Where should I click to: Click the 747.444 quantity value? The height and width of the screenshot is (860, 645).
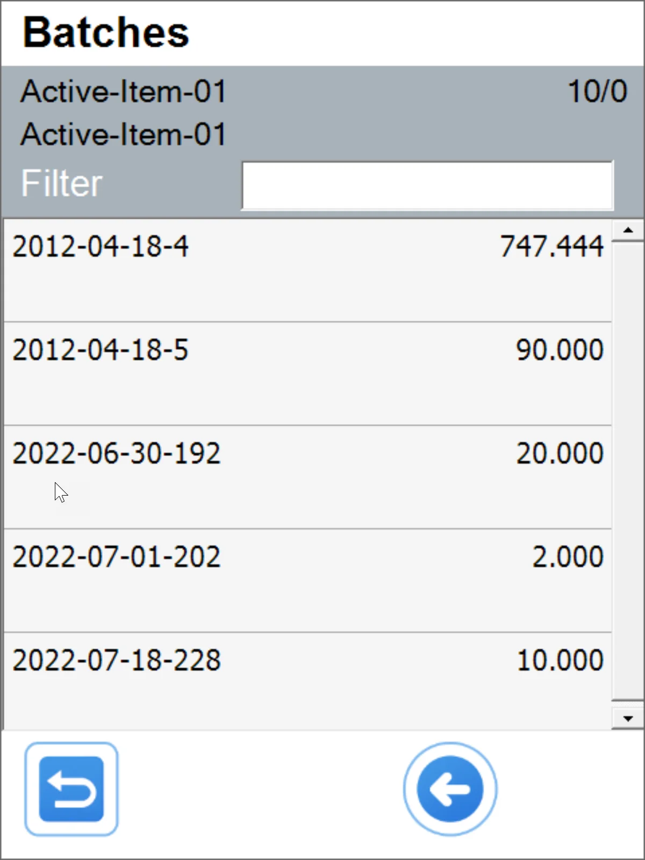[x=551, y=247]
